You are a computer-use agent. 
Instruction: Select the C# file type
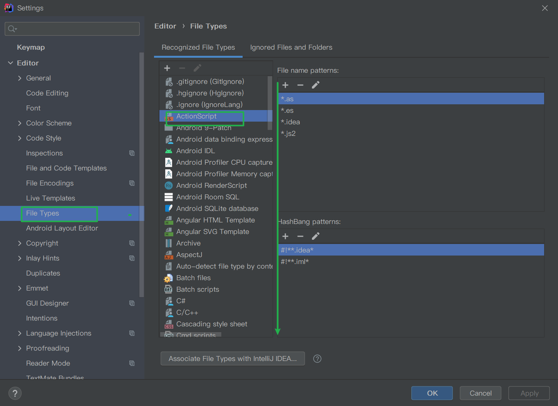[x=216, y=301]
